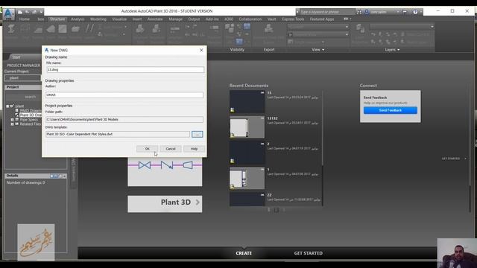Switch to the Visualize ribbon tab
477x268 pixels.
[x=119, y=19]
